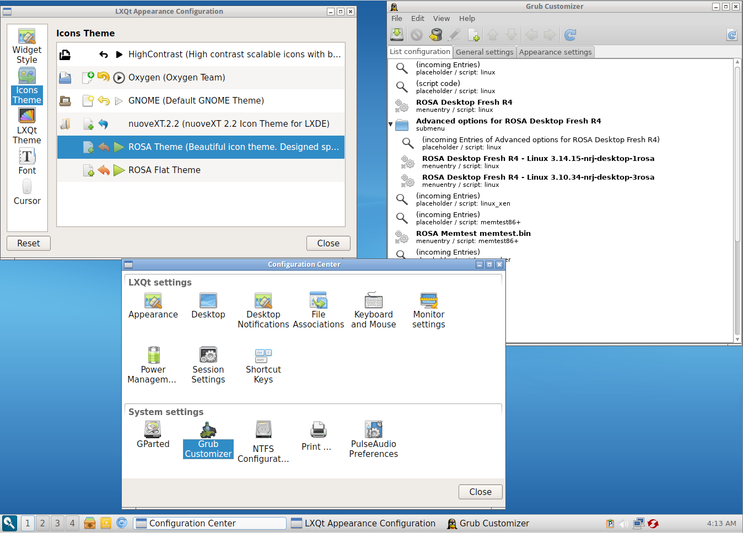
Task: Select the ROSA Flat Theme icon theme
Action: click(164, 170)
